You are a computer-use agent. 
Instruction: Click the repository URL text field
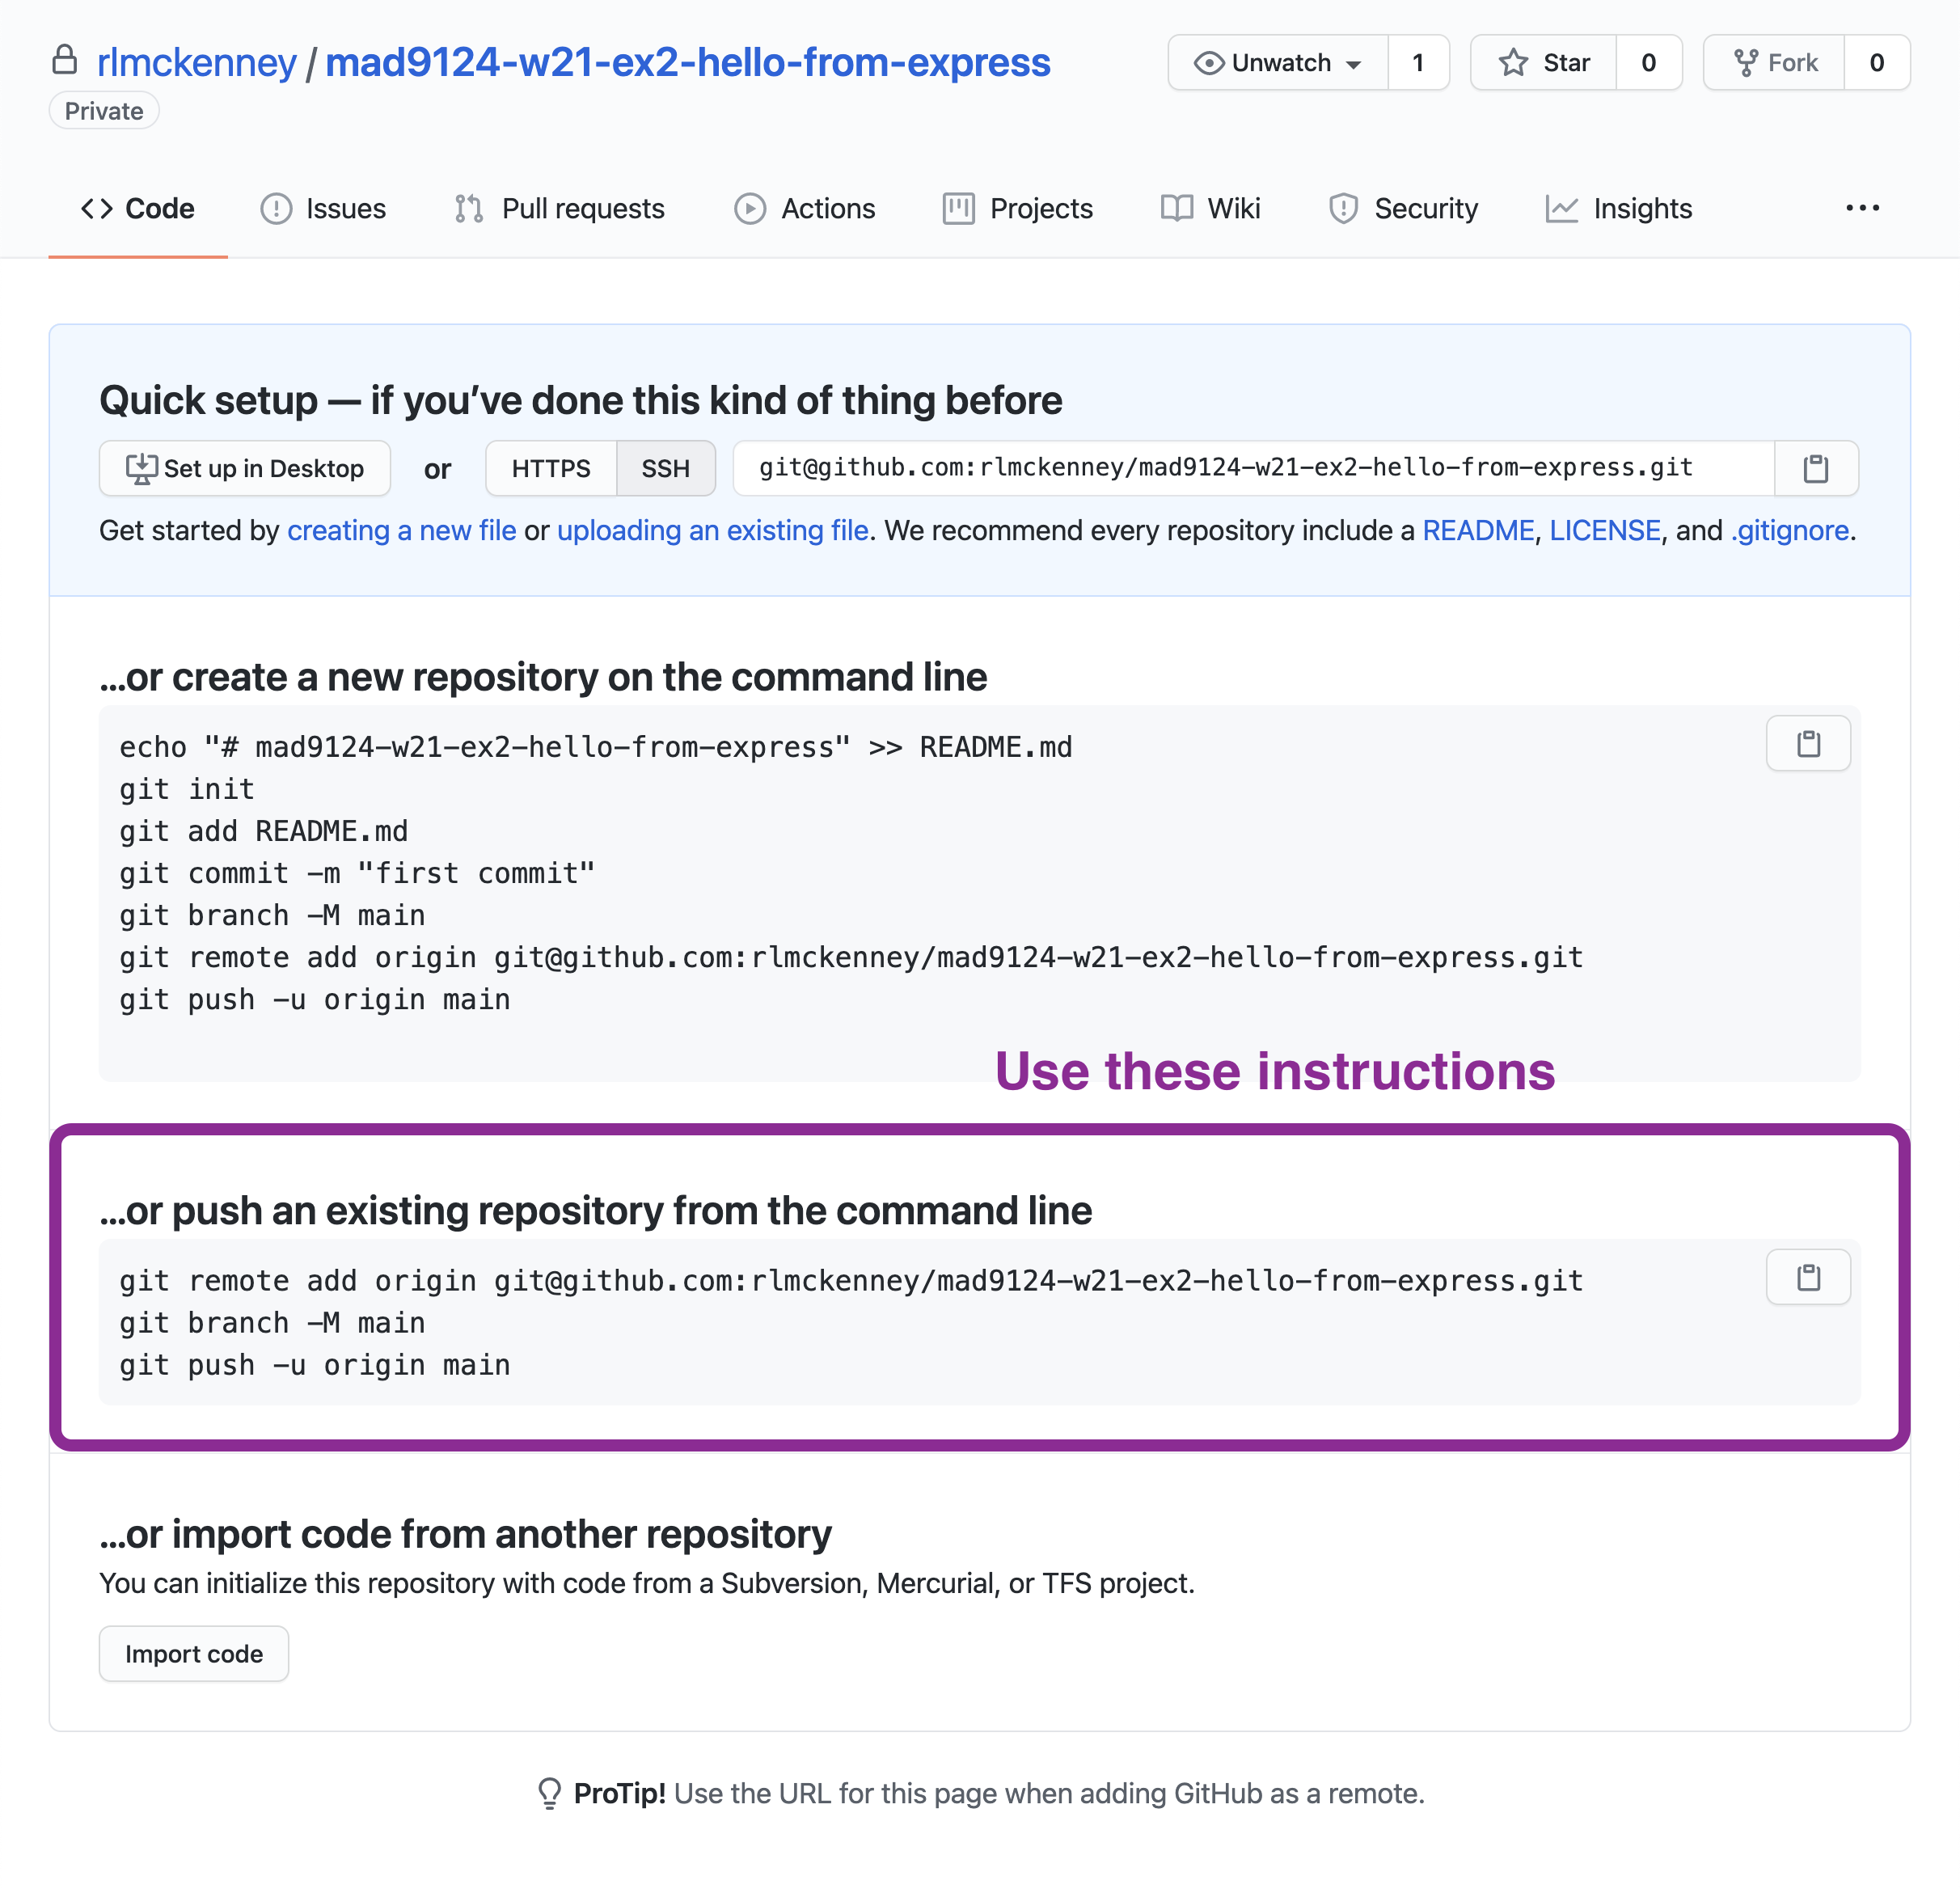1254,468
